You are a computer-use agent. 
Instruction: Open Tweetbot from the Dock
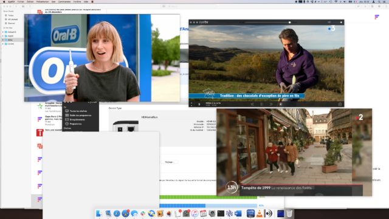tap(126, 214)
